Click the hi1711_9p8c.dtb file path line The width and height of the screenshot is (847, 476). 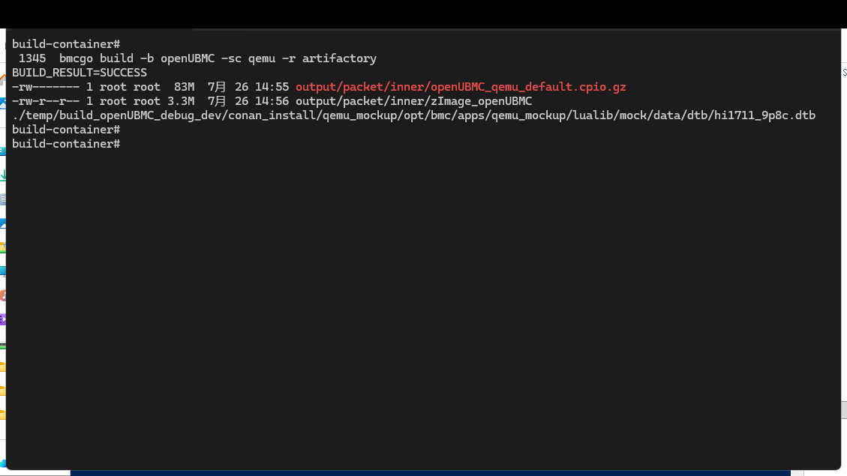click(414, 115)
